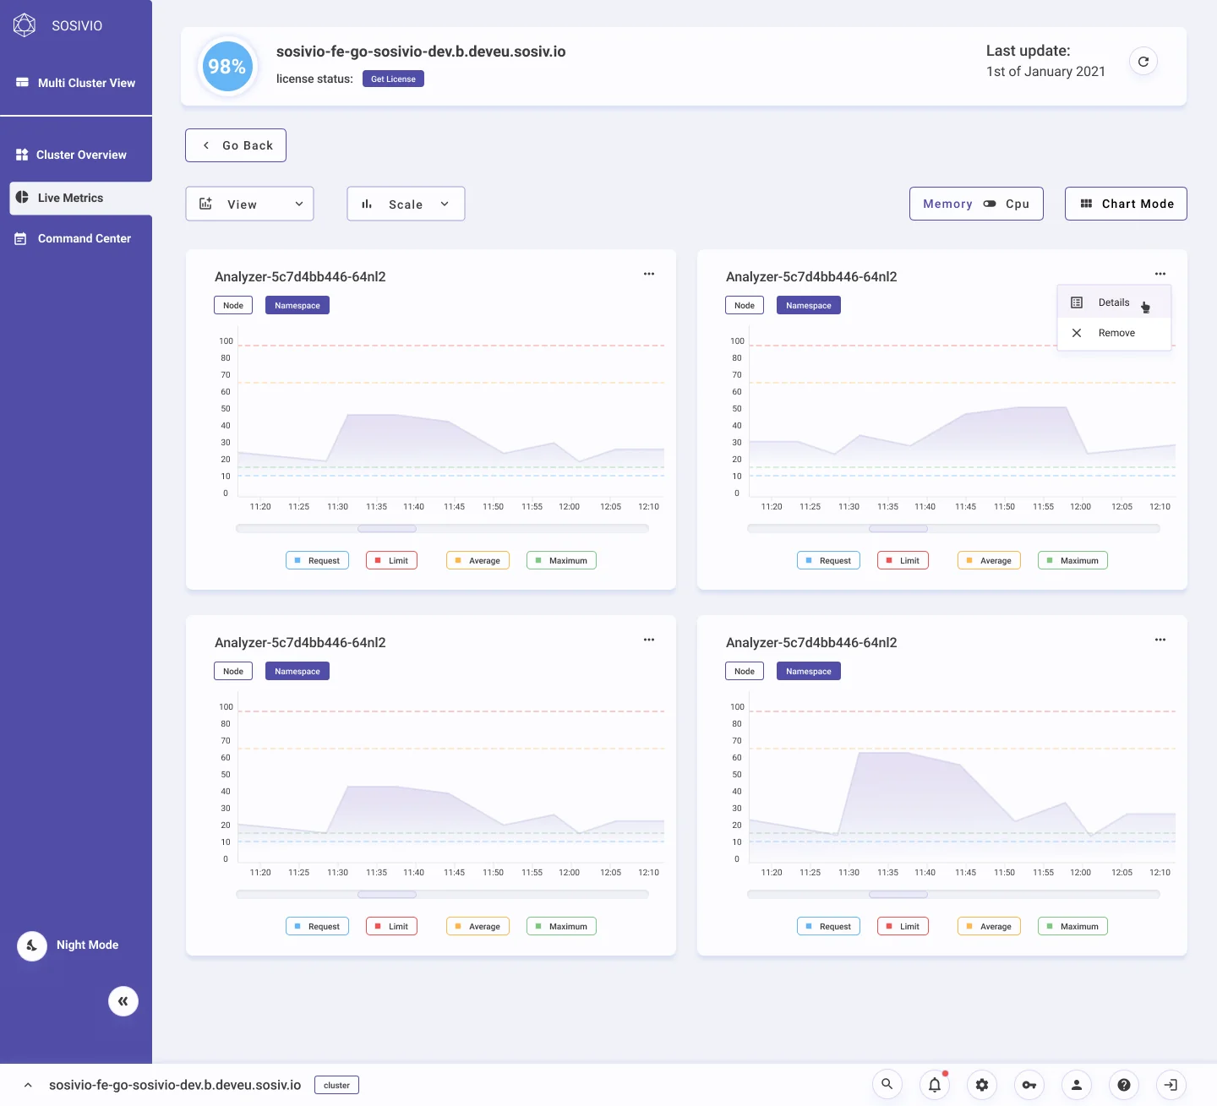Viewport: 1217px width, 1106px height.
Task: Click the Go Back button
Action: [x=236, y=145]
